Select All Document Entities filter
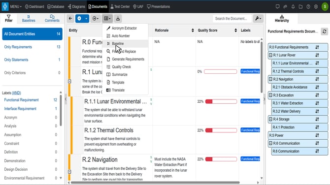 click(32, 34)
